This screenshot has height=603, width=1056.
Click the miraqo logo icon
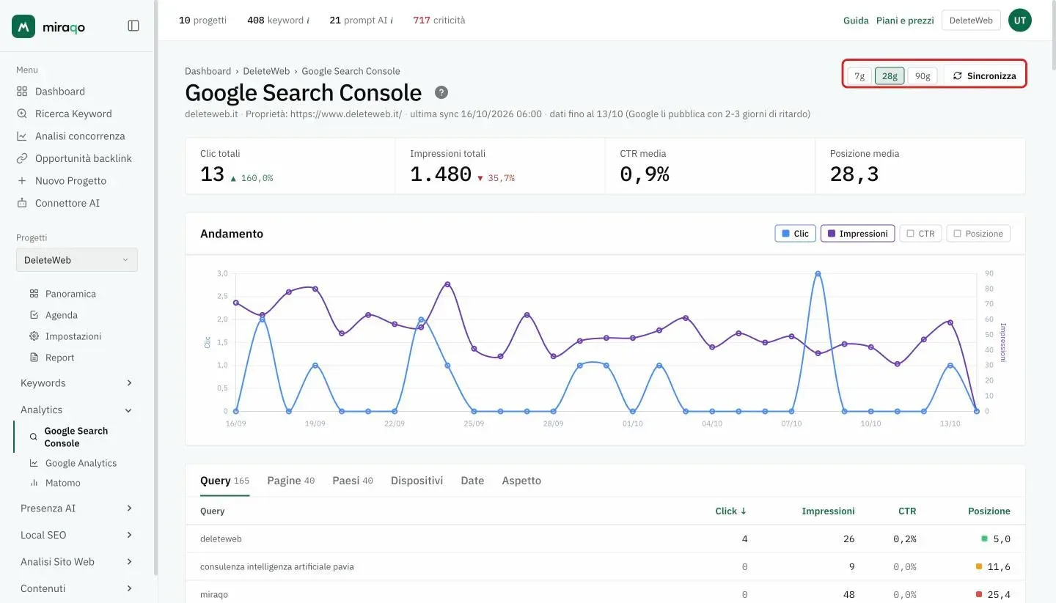pyautogui.click(x=23, y=26)
